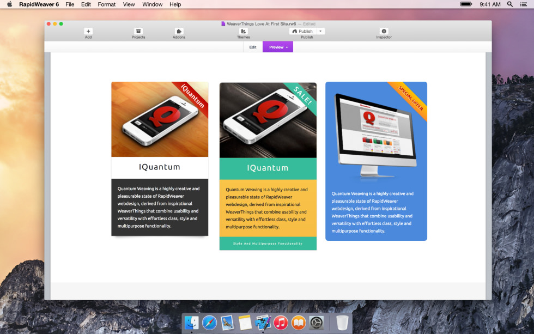Minimize the RapidWeaver window
Viewport: 534px width, 334px height.
(x=55, y=24)
